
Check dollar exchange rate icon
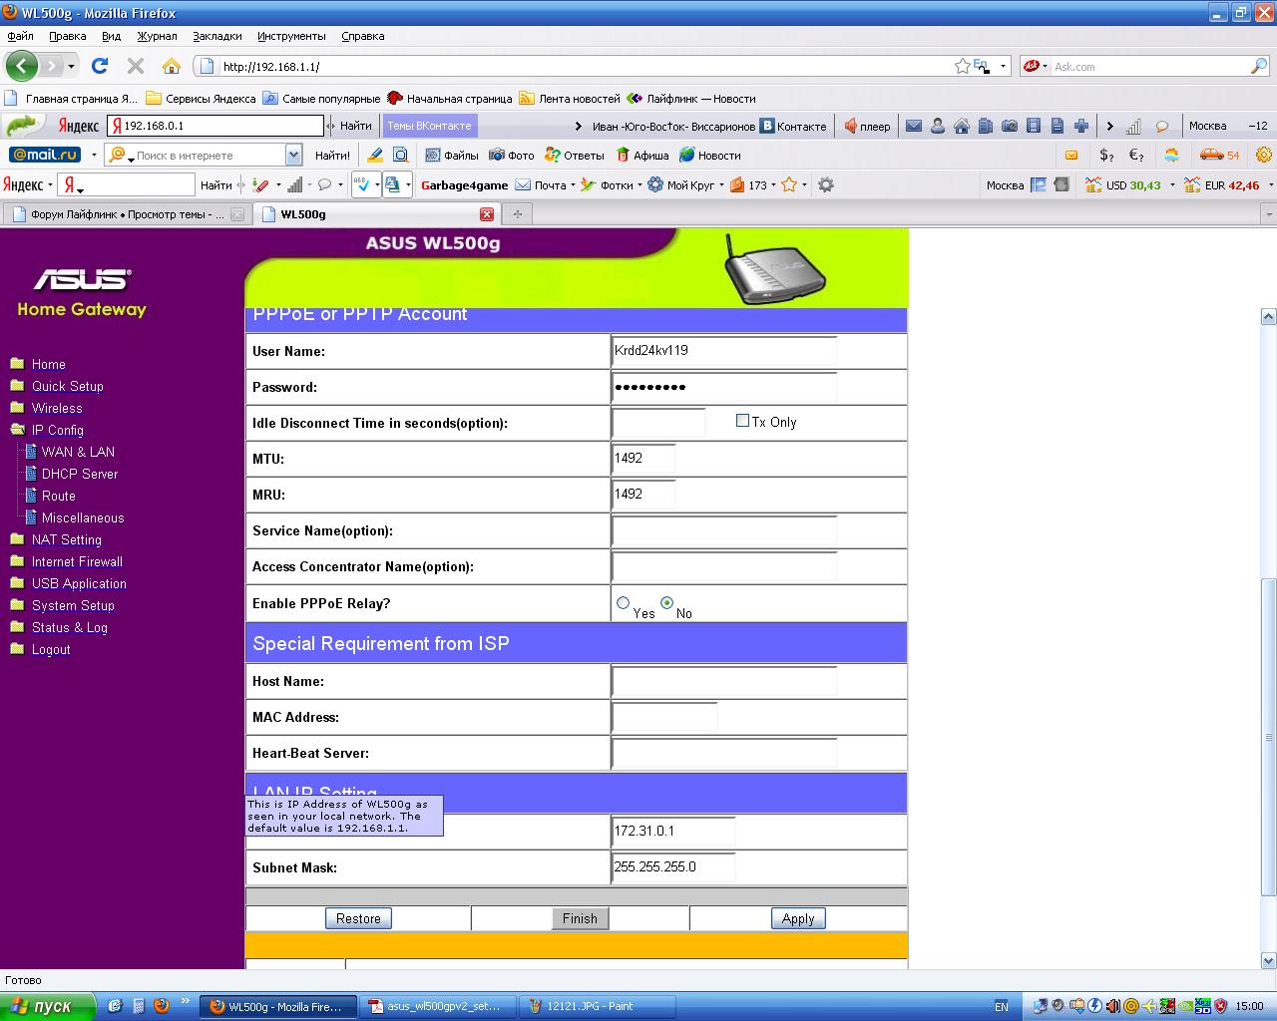click(x=1106, y=155)
